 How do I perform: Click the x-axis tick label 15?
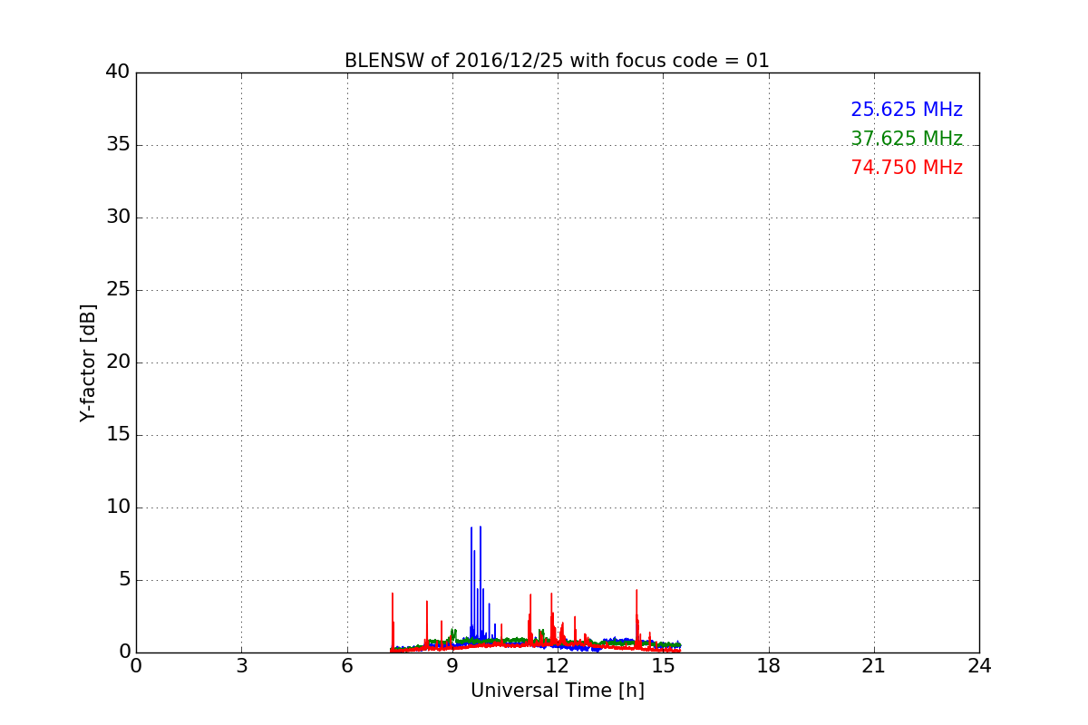pyautogui.click(x=663, y=666)
